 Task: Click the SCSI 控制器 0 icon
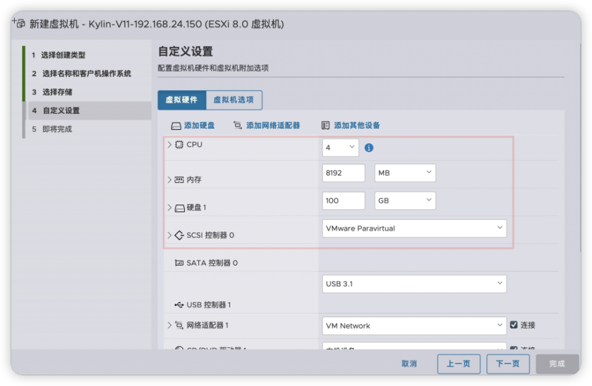click(179, 235)
